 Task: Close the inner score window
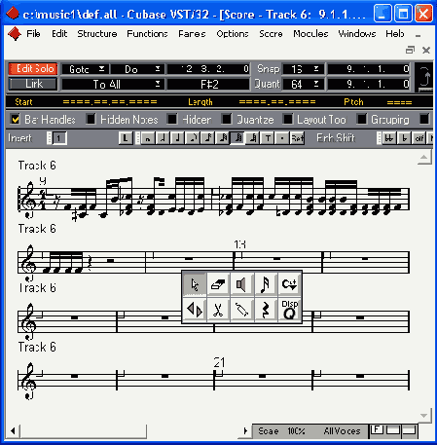pyautogui.click(x=426, y=50)
